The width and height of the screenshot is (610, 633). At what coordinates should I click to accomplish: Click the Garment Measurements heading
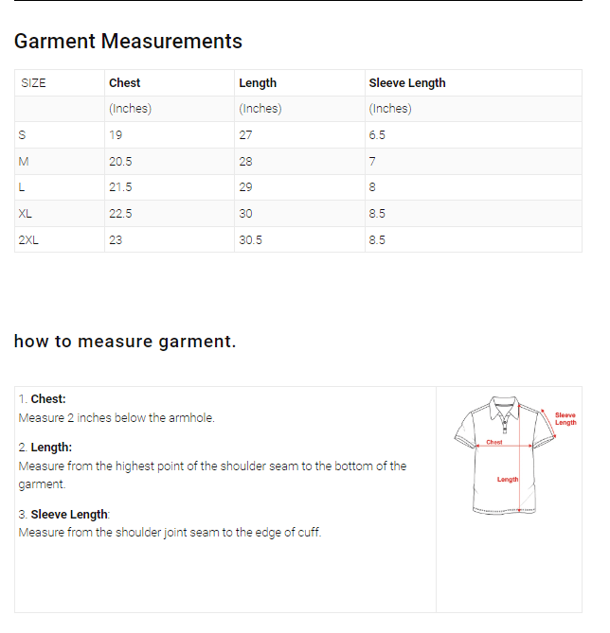128,42
